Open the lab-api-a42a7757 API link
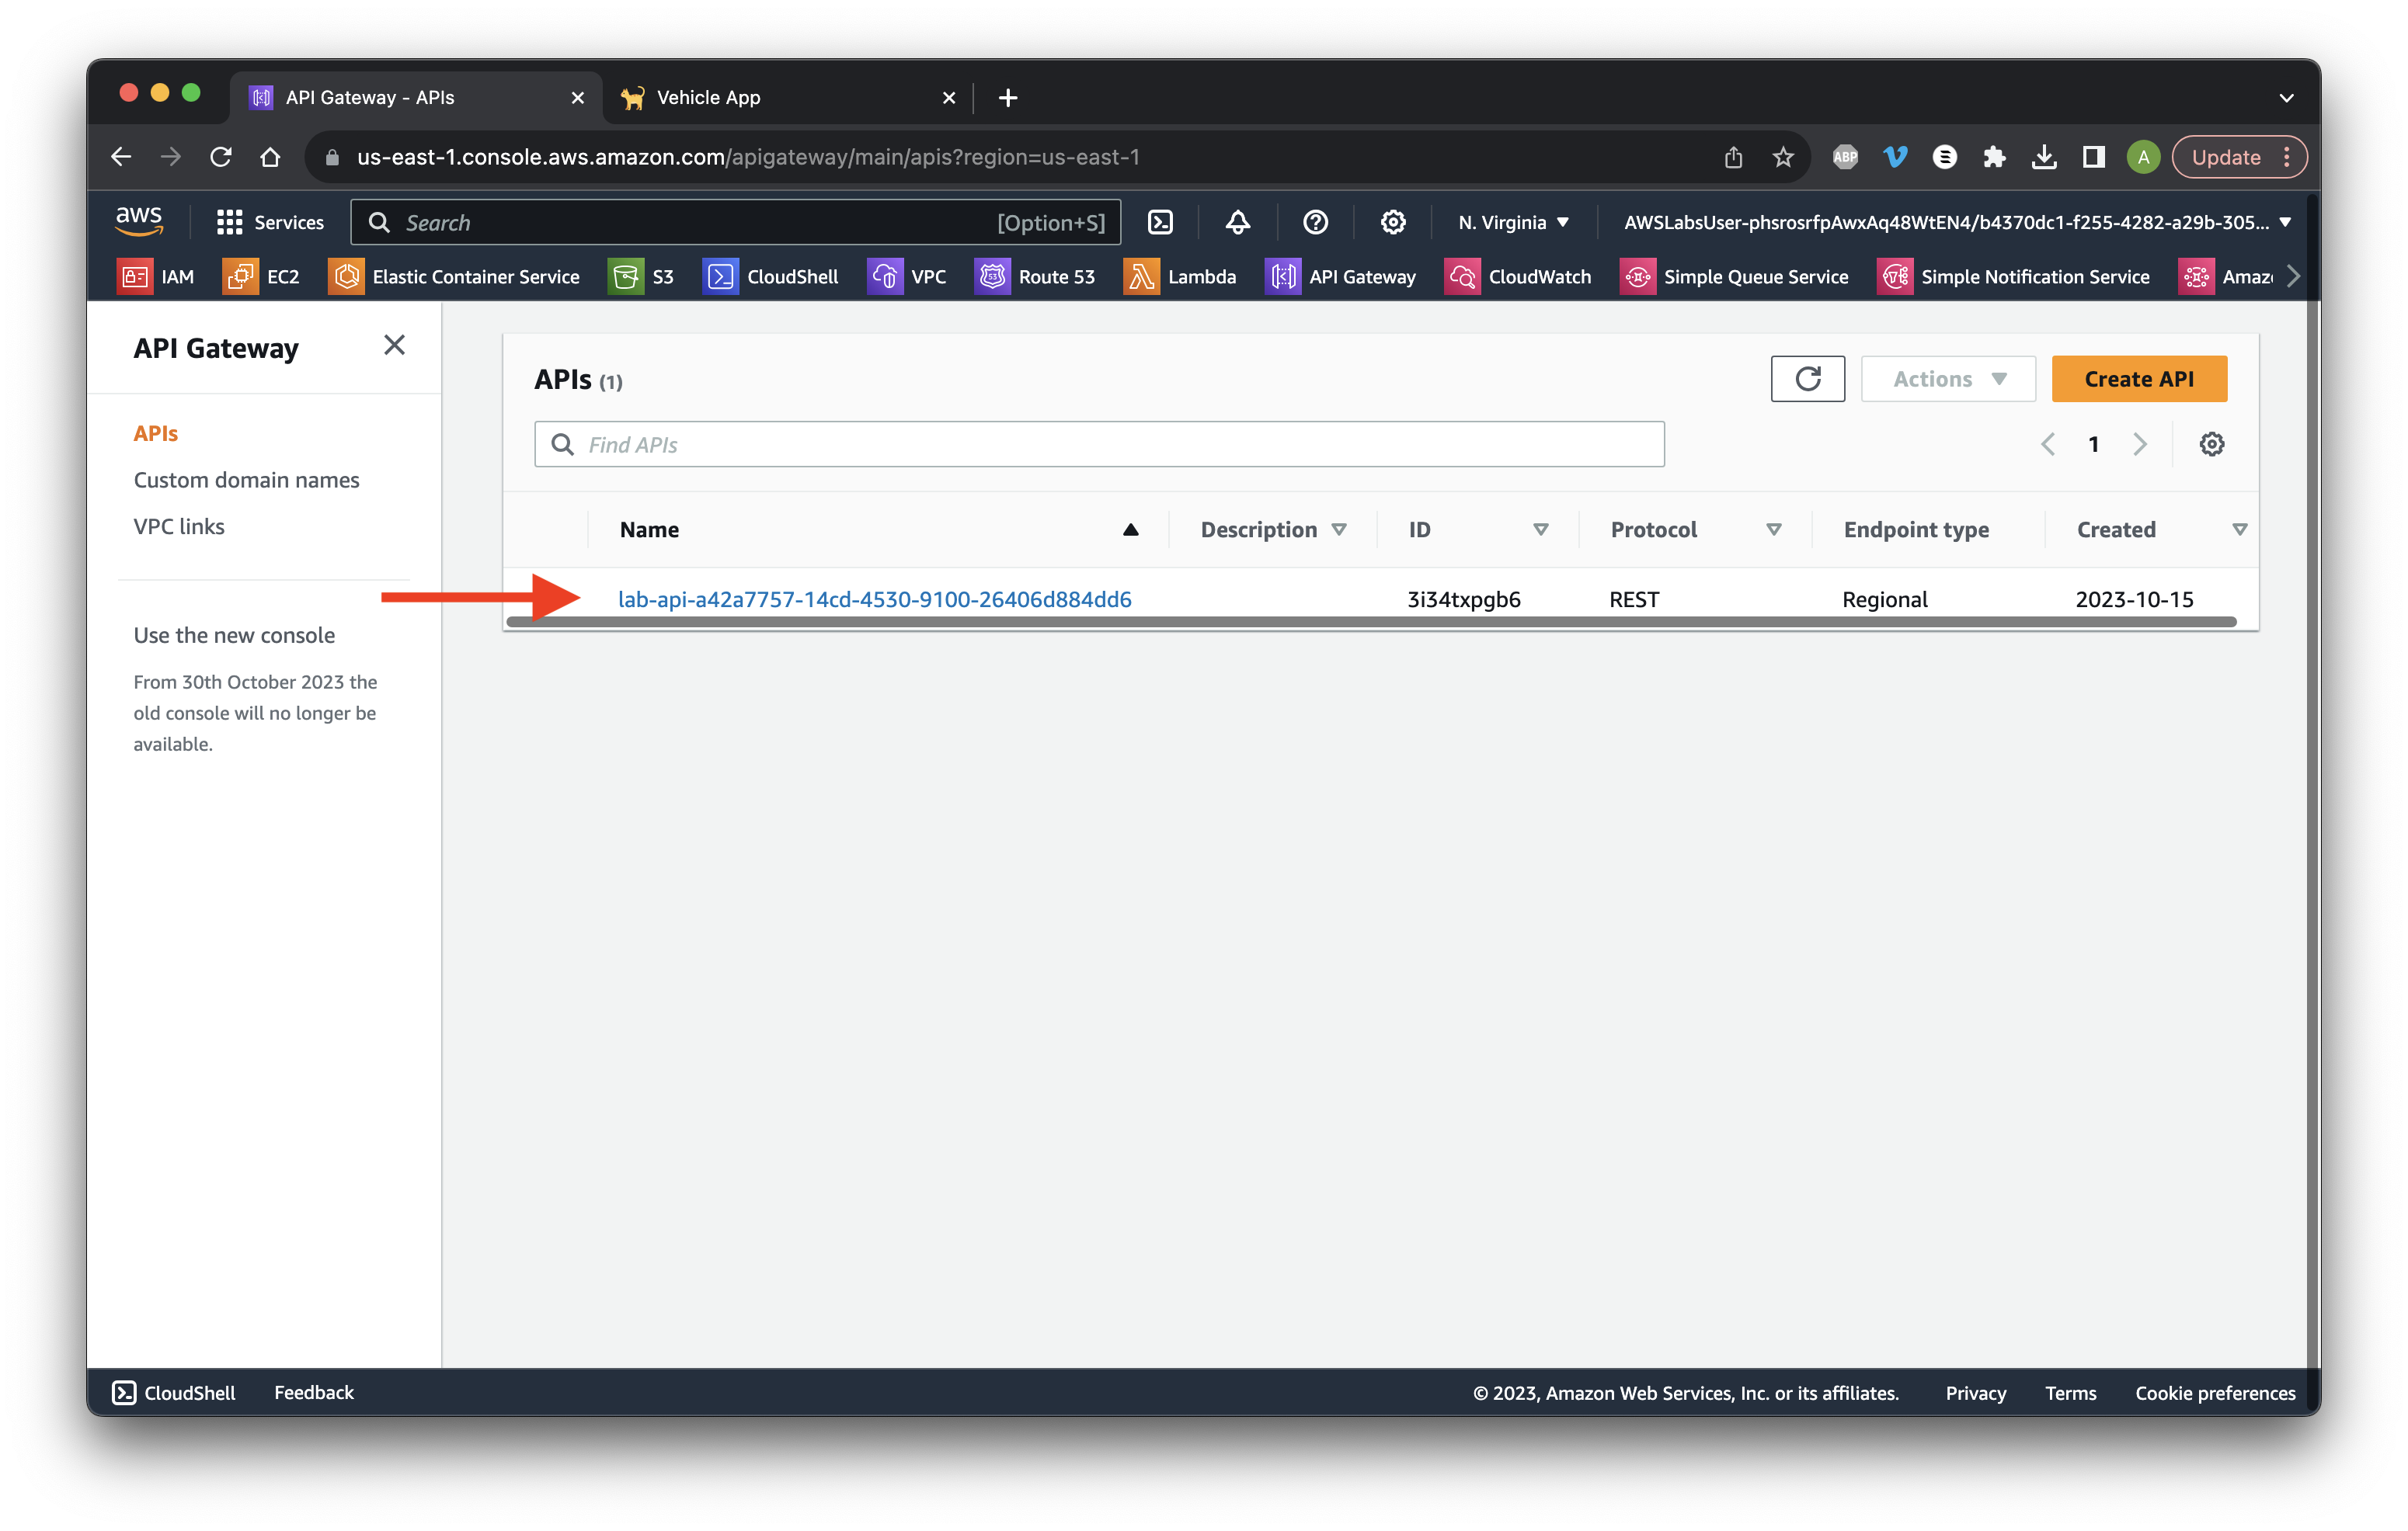2408x1531 pixels. click(874, 599)
